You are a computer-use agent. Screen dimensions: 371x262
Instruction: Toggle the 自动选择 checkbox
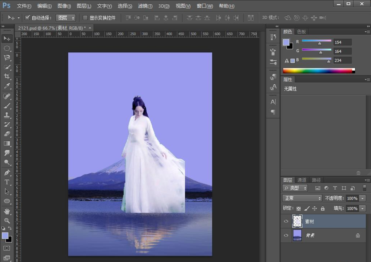(x=27, y=18)
